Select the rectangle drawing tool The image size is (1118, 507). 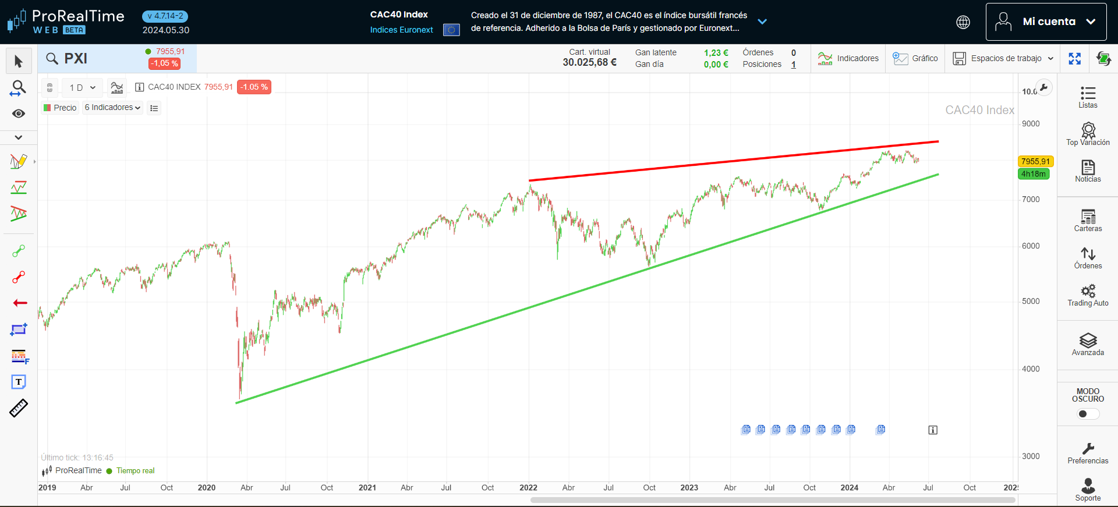point(19,329)
